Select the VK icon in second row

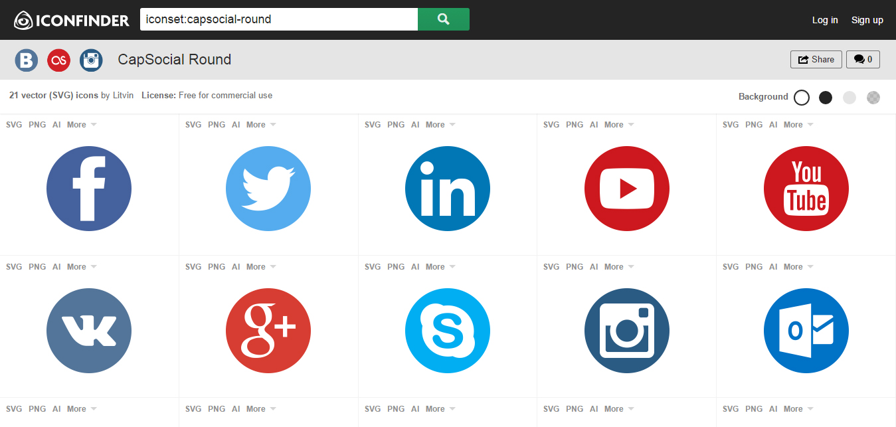pos(89,330)
